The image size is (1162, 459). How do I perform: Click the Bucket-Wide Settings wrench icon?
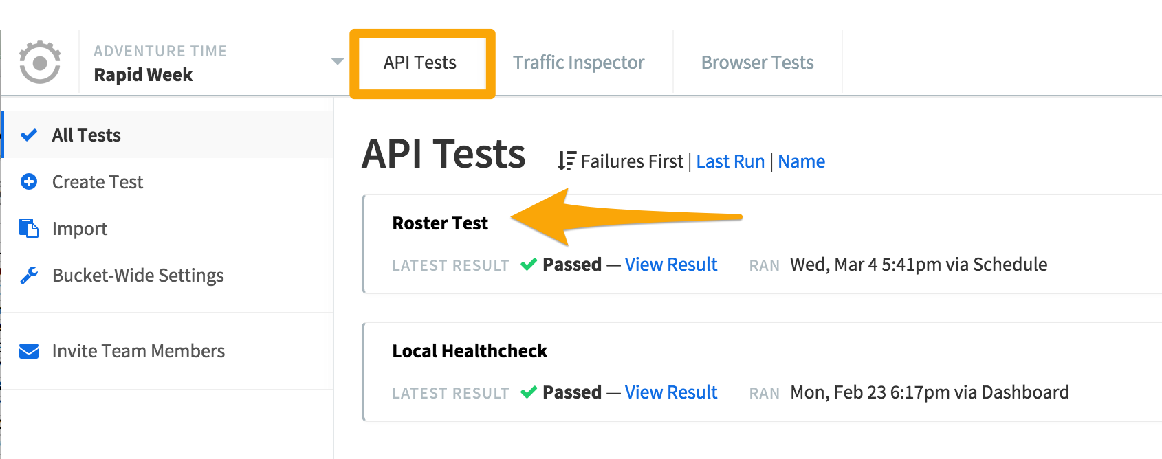pos(29,275)
